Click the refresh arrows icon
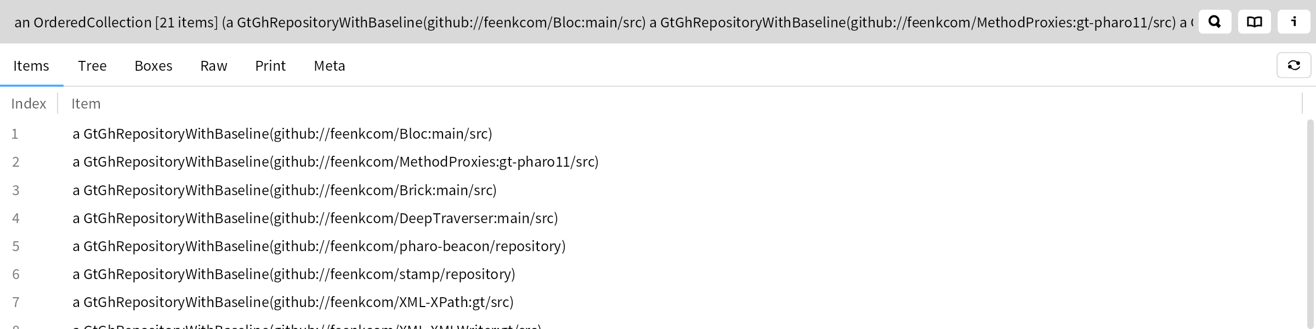1316x329 pixels. tap(1294, 65)
